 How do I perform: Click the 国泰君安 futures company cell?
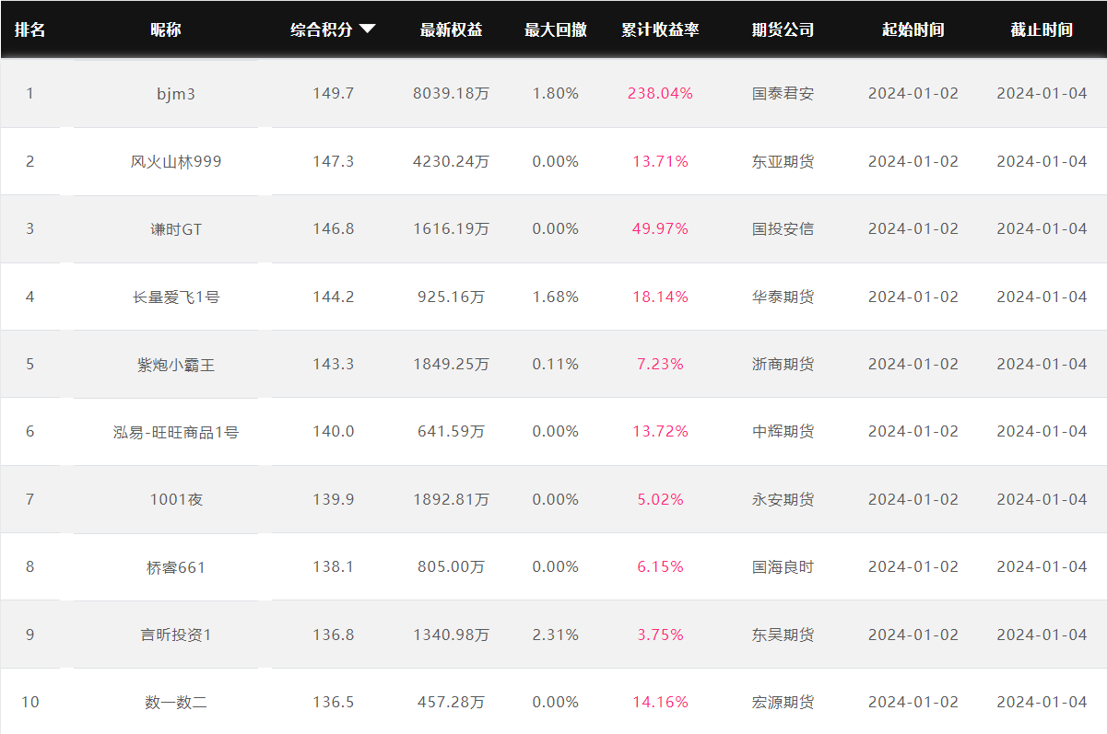tap(783, 93)
